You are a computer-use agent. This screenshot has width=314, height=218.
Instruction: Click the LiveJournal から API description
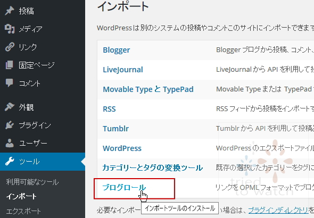[265, 70]
